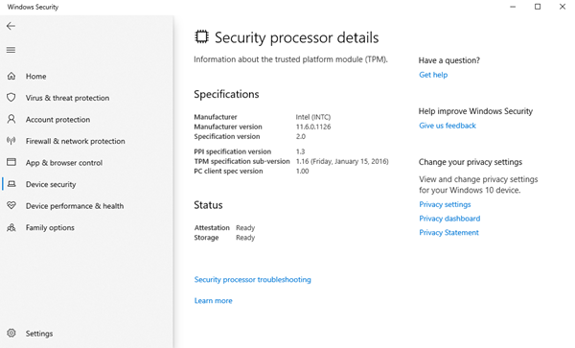575x348 pixels.
Task: Click the Have a question? heading
Action: (448, 60)
